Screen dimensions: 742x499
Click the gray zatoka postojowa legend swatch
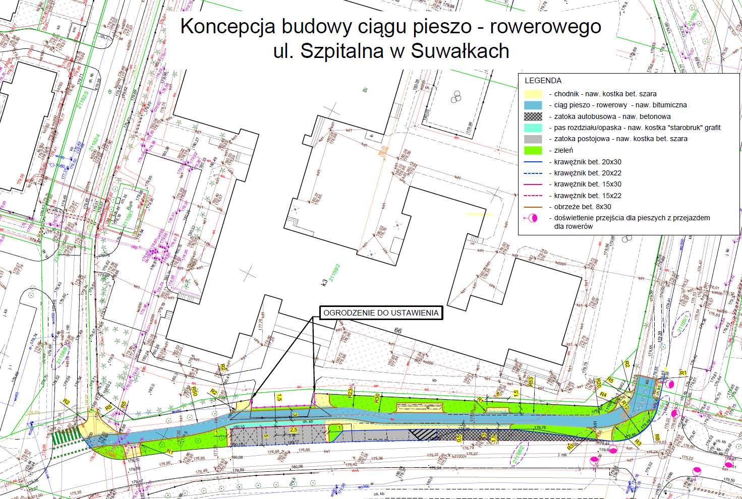point(533,139)
